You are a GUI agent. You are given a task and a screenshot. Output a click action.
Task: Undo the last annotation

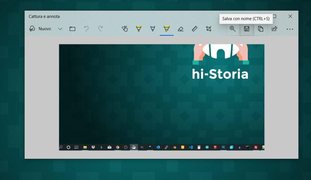[x=87, y=29]
